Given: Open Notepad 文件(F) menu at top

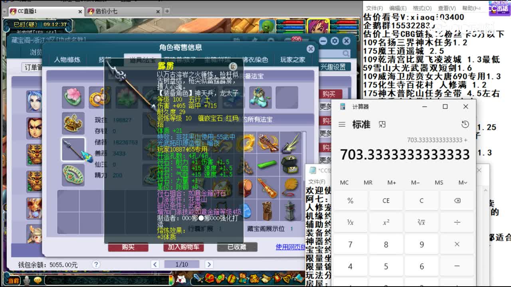Looking at the screenshot, I should click(374, 8).
